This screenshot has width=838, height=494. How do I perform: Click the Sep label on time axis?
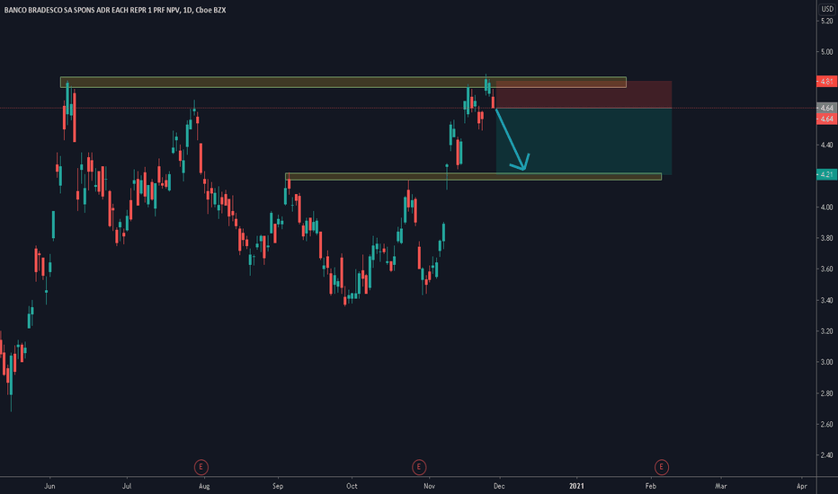pyautogui.click(x=278, y=486)
